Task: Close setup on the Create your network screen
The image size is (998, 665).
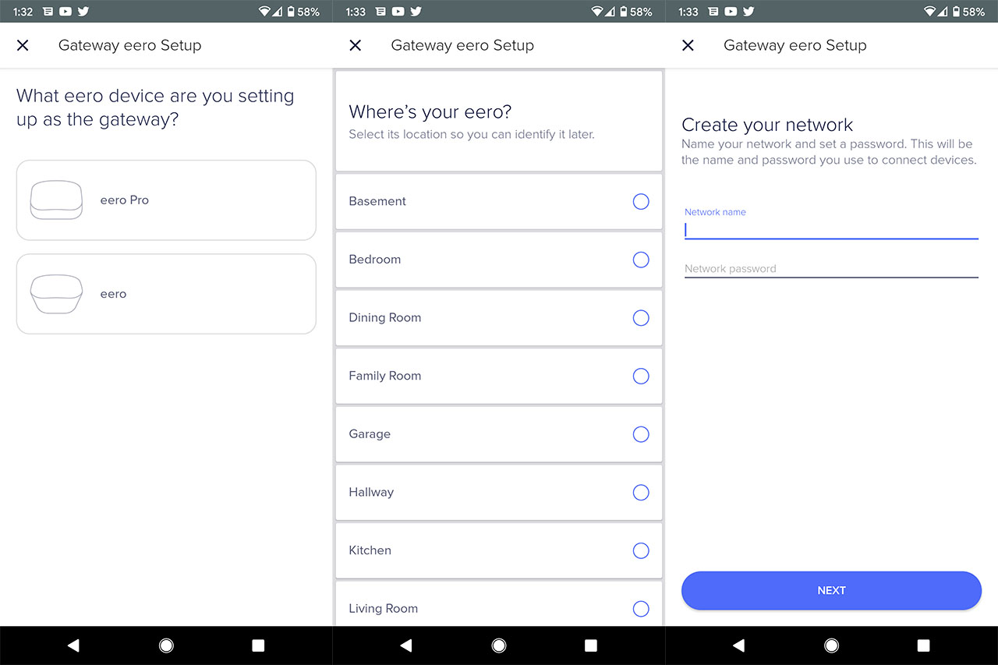Action: [688, 45]
